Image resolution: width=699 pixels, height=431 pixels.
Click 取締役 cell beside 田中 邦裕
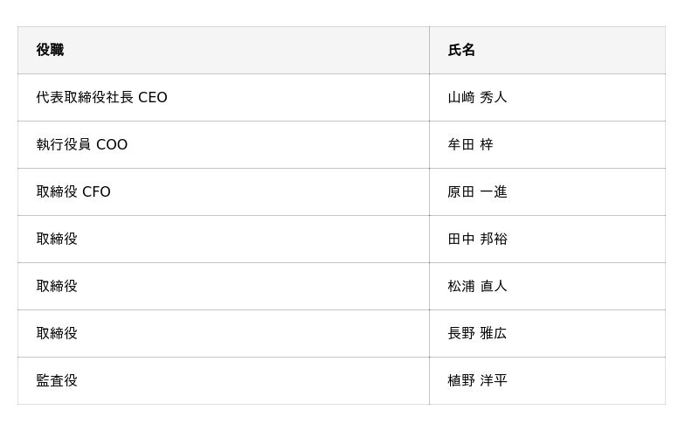pos(224,240)
